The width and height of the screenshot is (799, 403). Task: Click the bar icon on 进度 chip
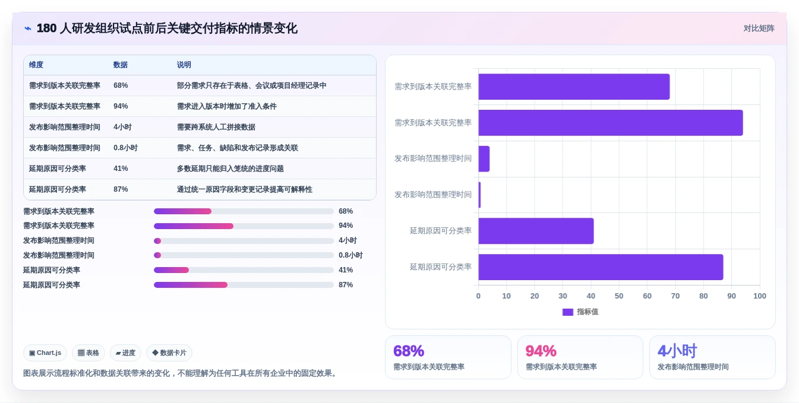tap(118, 353)
